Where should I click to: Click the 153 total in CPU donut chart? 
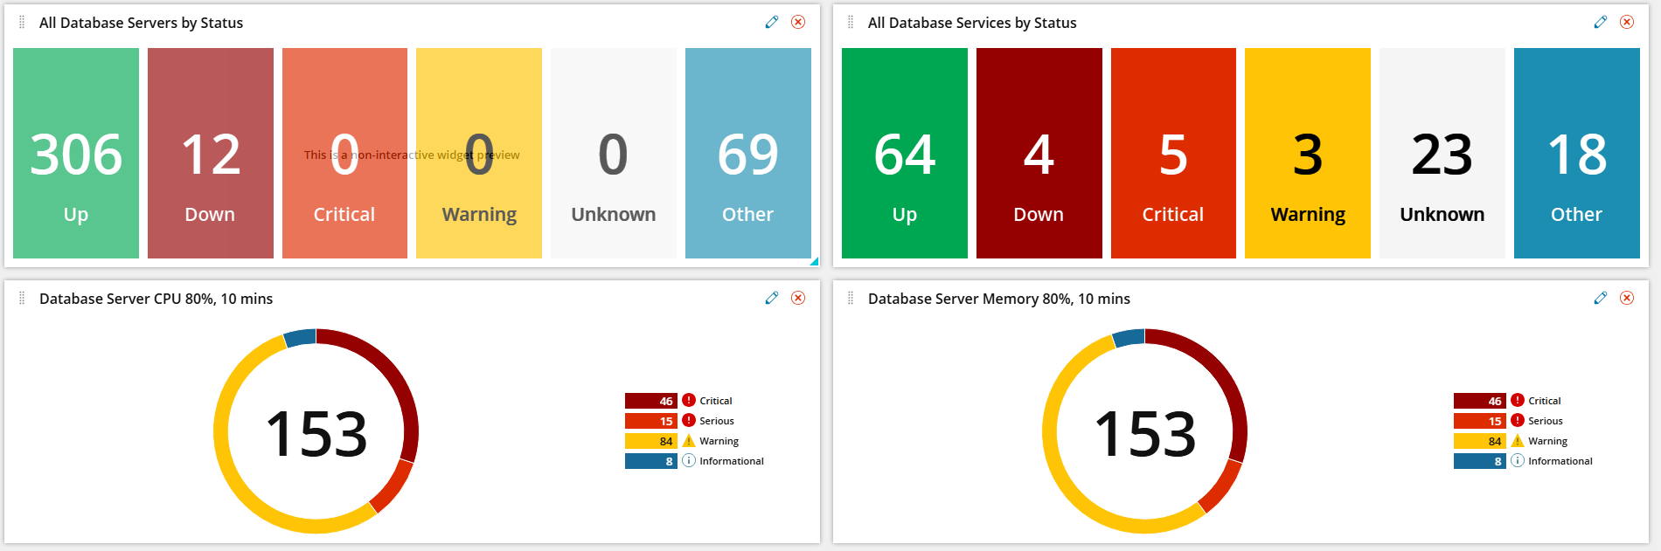point(316,433)
